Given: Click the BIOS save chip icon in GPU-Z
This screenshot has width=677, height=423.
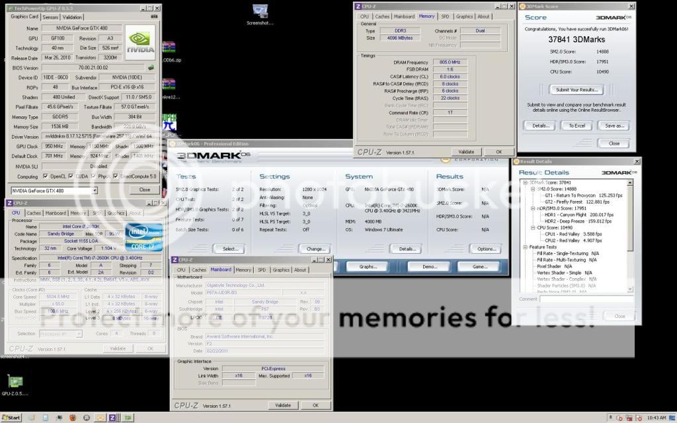Looking at the screenshot, I should (x=151, y=68).
